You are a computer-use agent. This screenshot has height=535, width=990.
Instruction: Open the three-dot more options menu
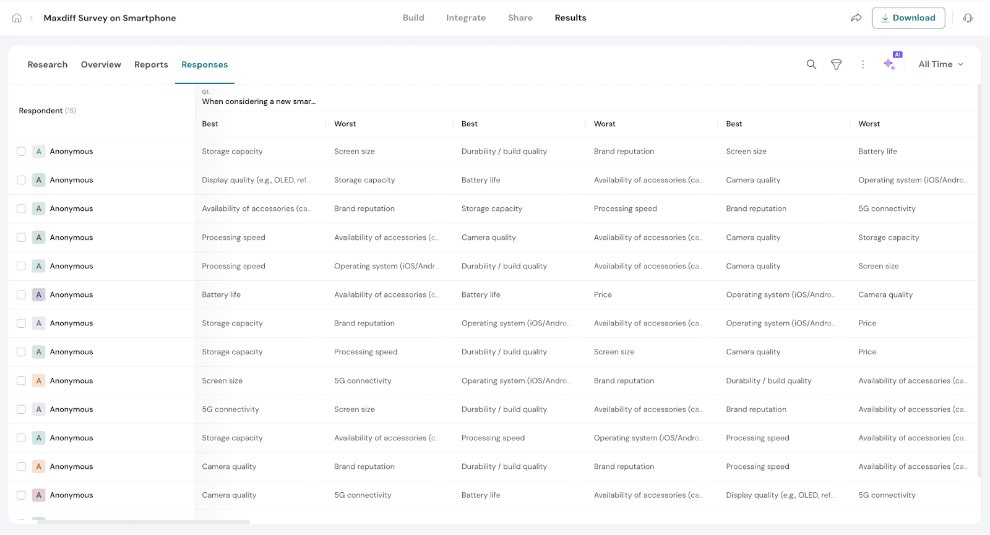coord(863,64)
